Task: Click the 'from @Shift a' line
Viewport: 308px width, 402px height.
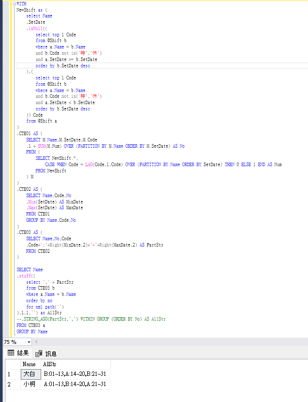Action: coord(42,121)
